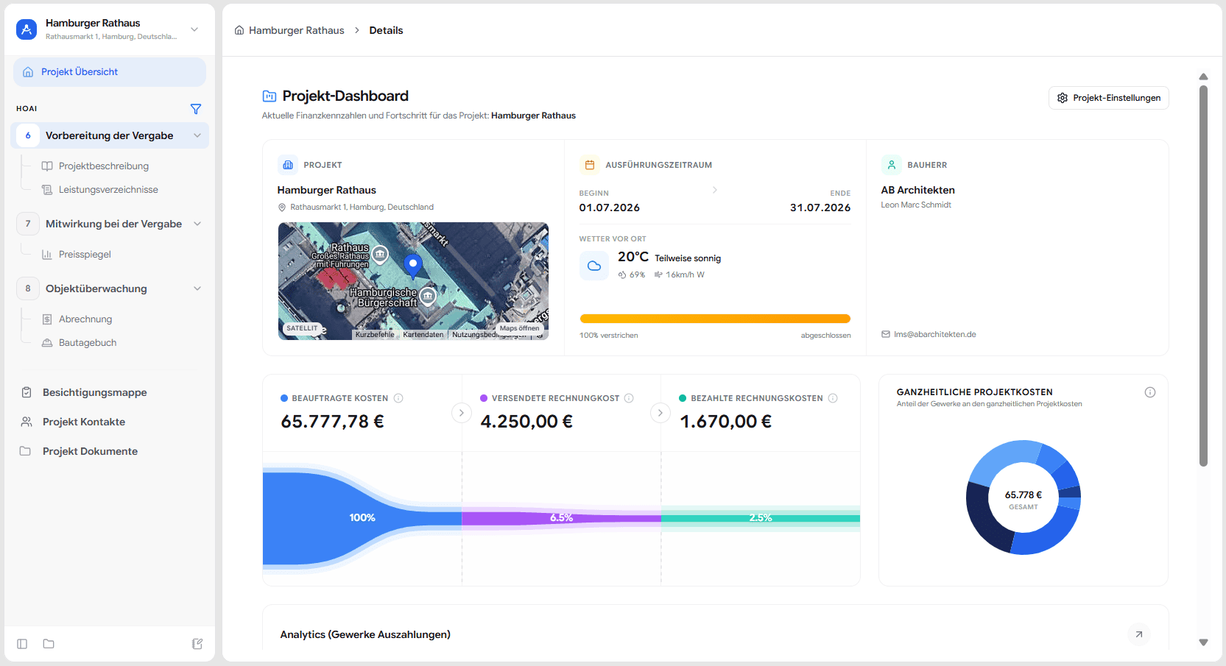Select phase 6 number badge

28,135
